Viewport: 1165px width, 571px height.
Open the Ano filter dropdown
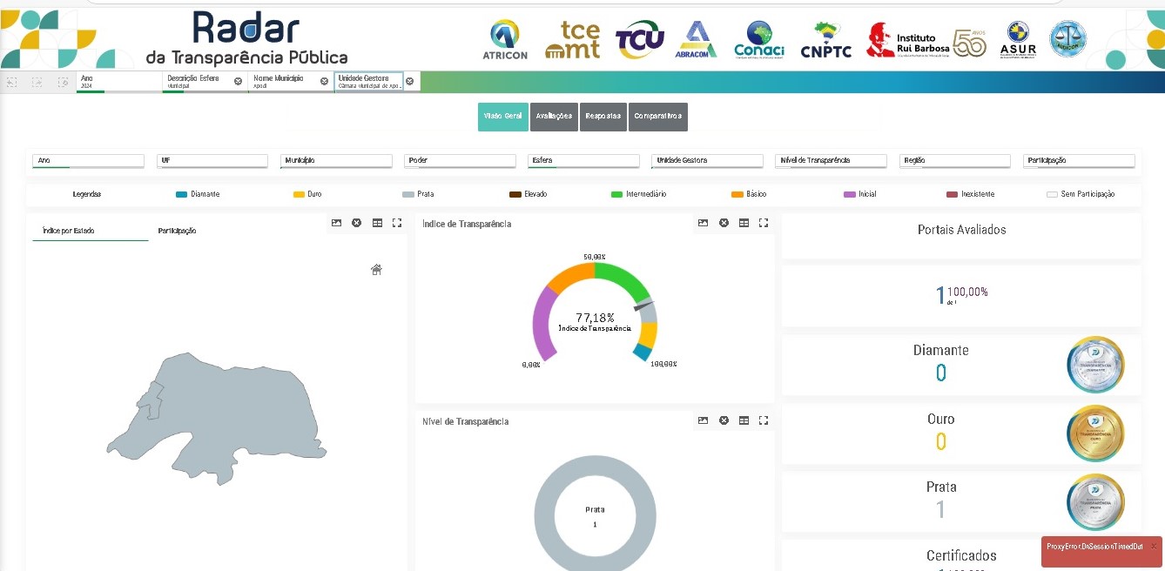coord(88,161)
